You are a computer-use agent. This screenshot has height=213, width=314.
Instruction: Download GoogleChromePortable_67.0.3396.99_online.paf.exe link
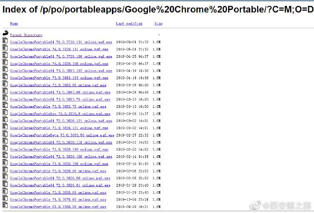(x=58, y=207)
